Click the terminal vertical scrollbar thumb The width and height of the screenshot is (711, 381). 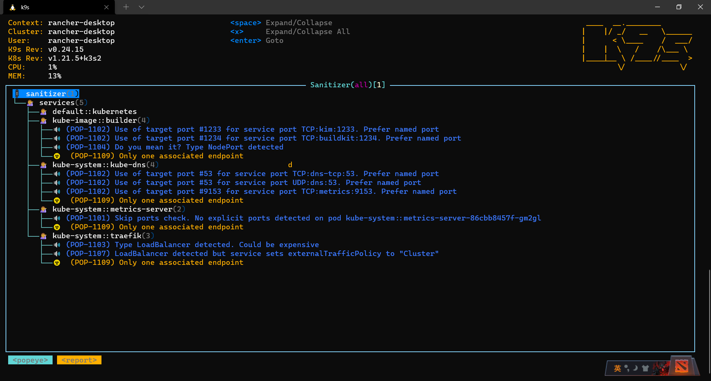pyautogui.click(x=710, y=322)
